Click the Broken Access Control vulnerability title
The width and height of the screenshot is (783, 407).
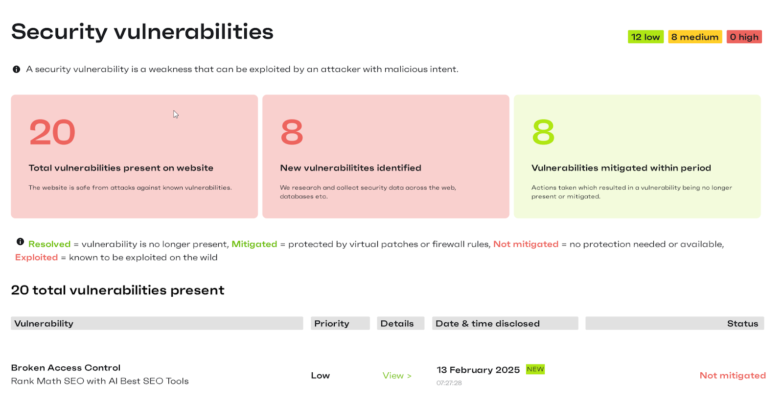[66, 368]
